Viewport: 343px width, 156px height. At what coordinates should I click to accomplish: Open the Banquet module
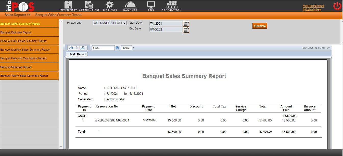(x=130, y=6)
